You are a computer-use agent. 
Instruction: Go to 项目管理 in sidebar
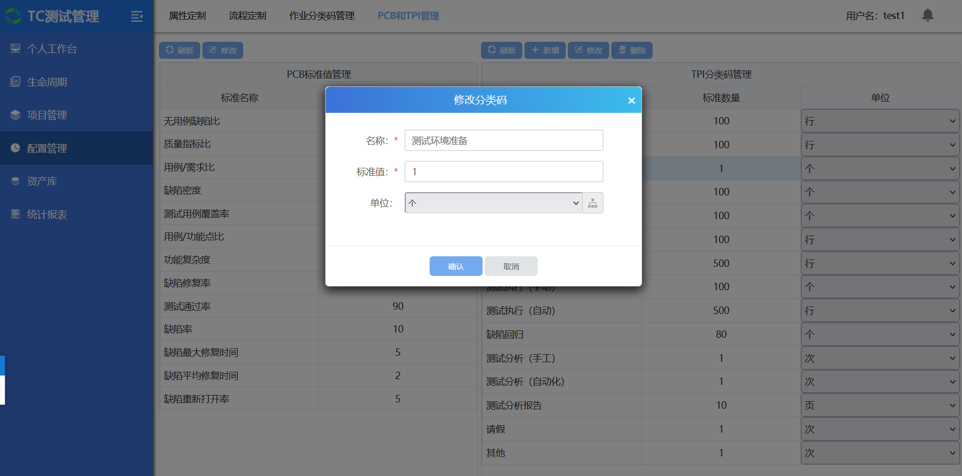[47, 115]
